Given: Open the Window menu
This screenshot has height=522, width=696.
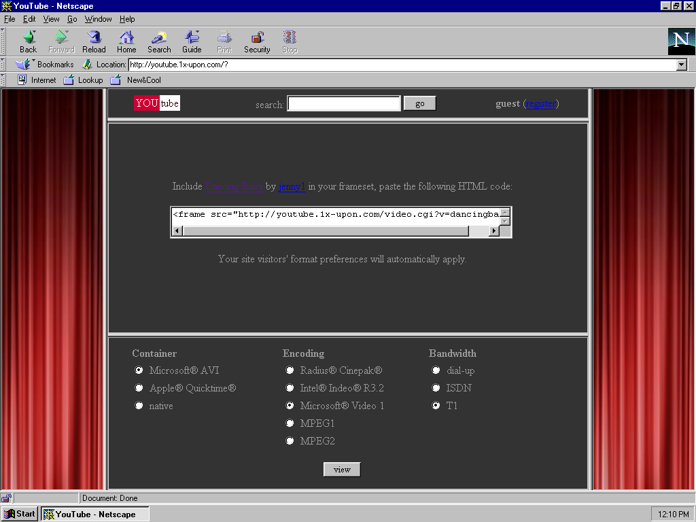Looking at the screenshot, I should click(x=98, y=19).
